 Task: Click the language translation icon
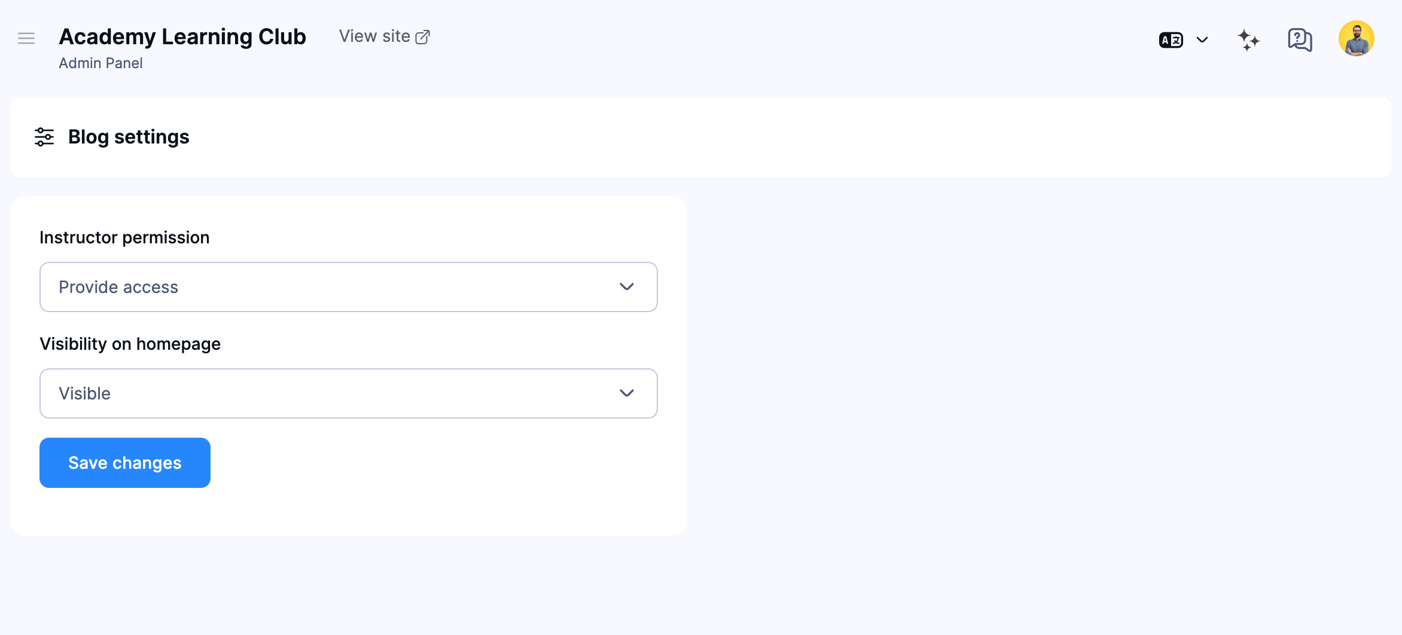[1171, 39]
